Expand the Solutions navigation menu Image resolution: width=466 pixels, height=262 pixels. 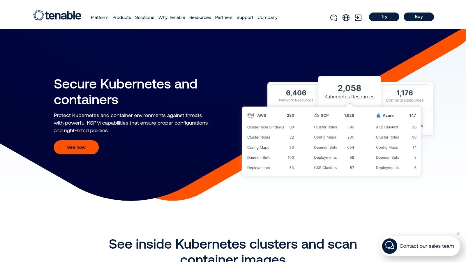click(144, 17)
